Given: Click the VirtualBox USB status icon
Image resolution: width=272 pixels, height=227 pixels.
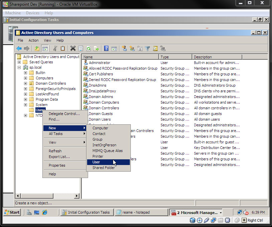Looking at the screenshot, I should [x=207, y=220].
